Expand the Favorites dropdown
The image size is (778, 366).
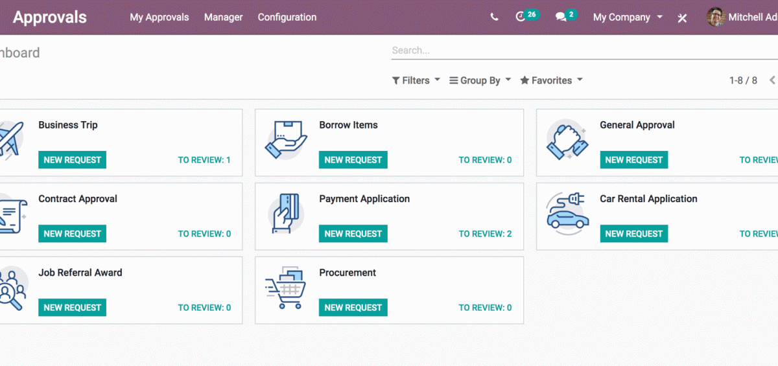(x=552, y=80)
